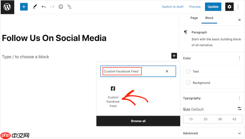This screenshot has width=245, height=139.
Task: Open the WordPress logo dashboard link
Action: [7, 7]
